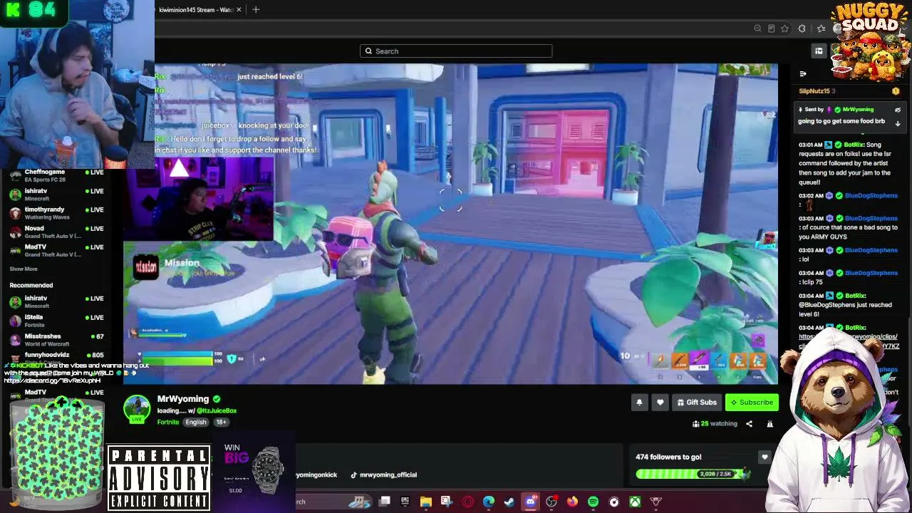
Task: Search in the Kick search field
Action: [x=456, y=51]
